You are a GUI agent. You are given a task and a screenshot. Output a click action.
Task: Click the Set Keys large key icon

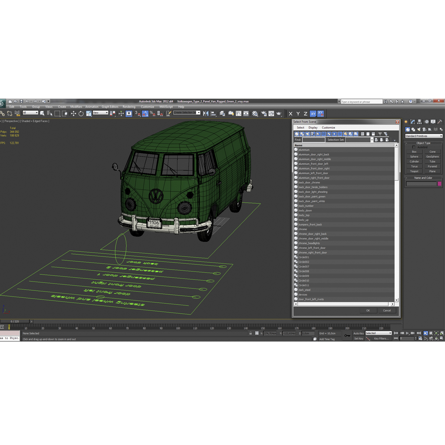[x=347, y=336]
